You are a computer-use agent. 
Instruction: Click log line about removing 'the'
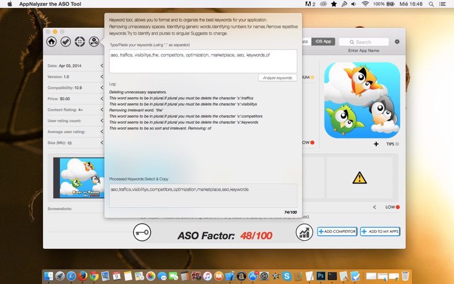point(136,110)
